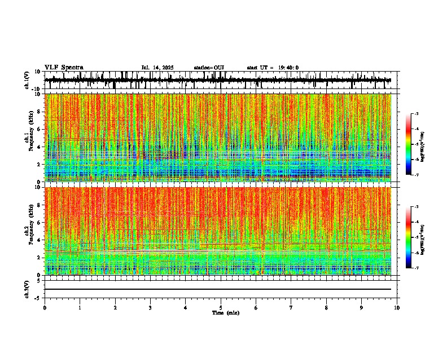This screenshot has height=345, width=447.
Task: Click the time axis tick label "6"
Action: click(x=256, y=308)
